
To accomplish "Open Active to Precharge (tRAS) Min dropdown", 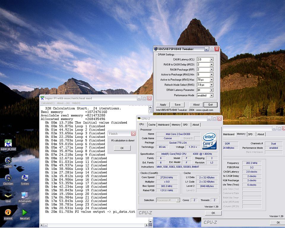I will [x=211, y=75].
